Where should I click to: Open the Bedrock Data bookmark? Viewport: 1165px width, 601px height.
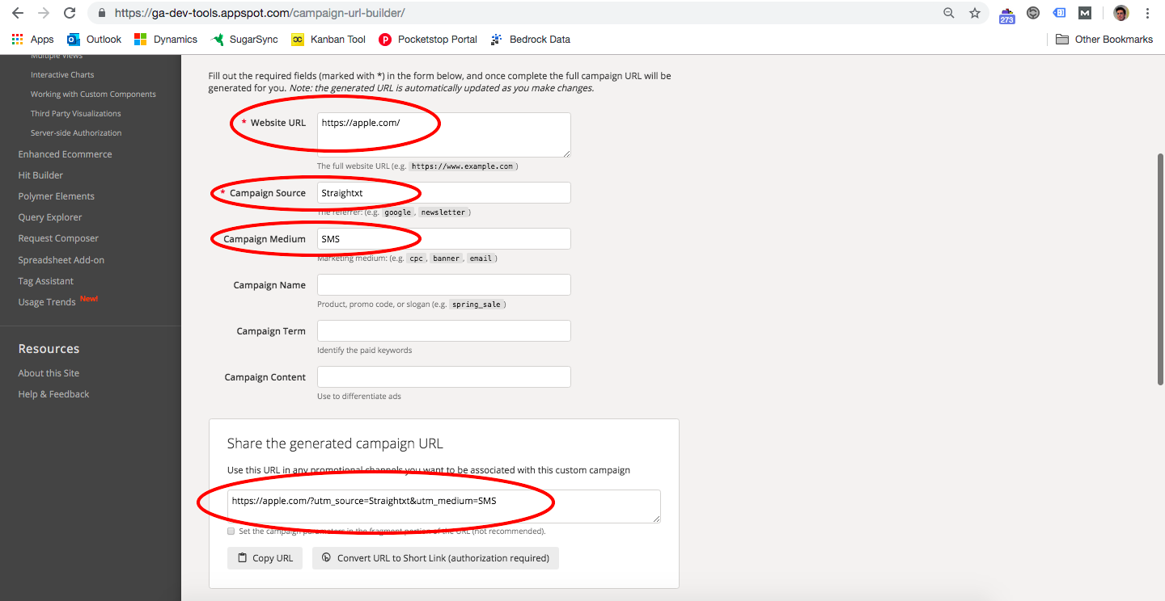530,39
